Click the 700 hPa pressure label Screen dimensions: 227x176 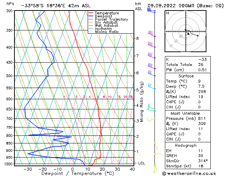pyautogui.click(x=10, y=119)
